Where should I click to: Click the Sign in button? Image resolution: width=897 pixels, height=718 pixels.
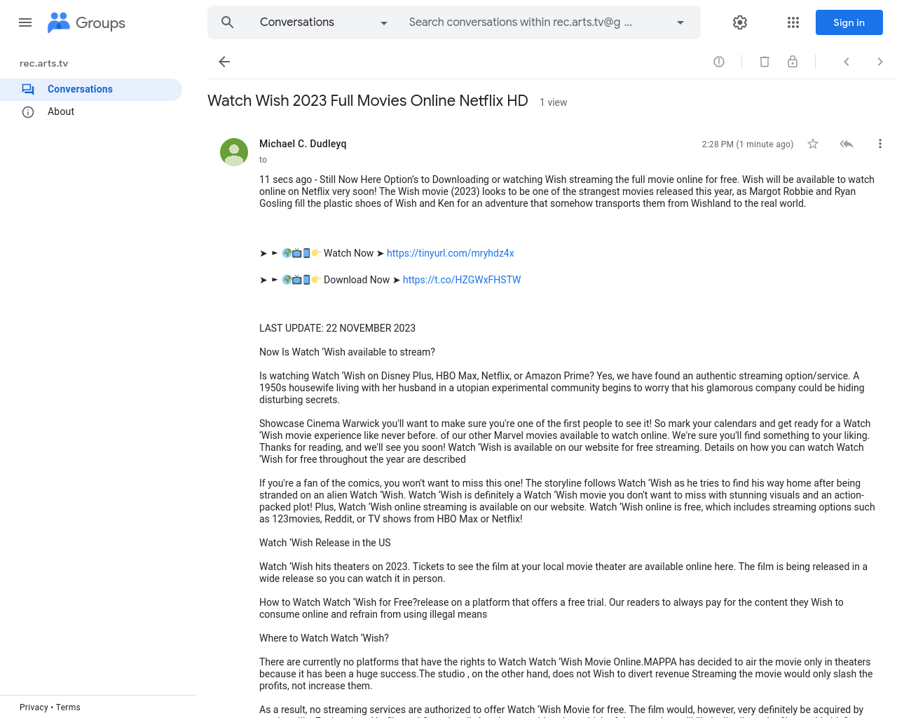coord(849,22)
